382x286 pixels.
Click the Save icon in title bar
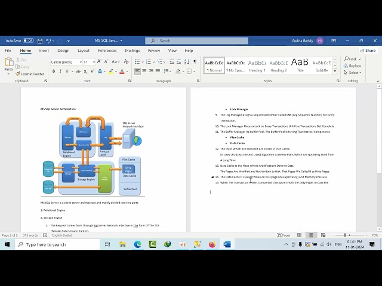tap(40, 41)
